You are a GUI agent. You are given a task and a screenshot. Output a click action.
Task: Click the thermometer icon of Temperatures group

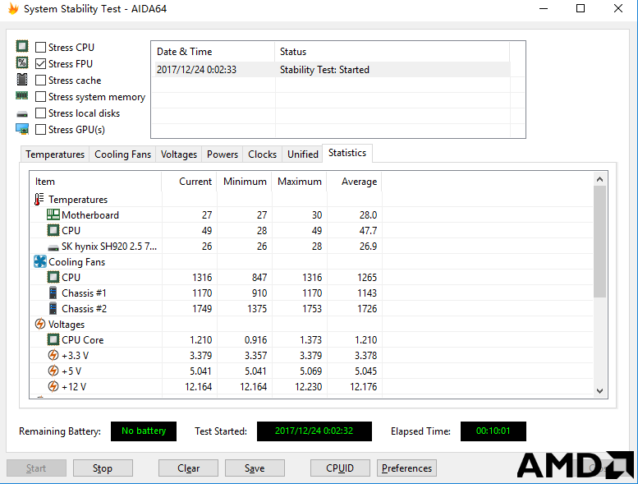click(39, 199)
